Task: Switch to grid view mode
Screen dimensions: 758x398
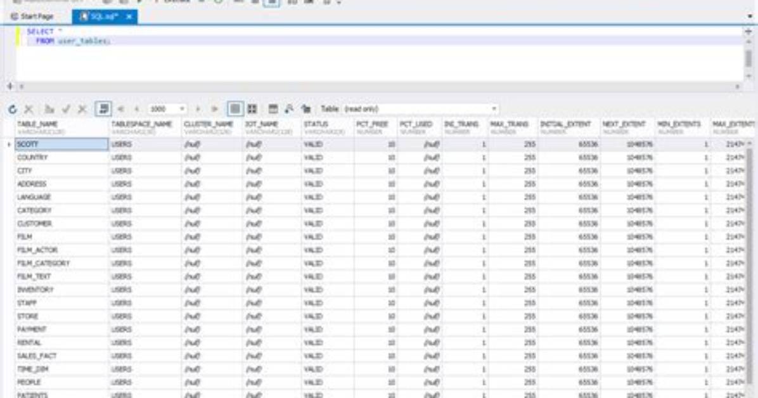Action: [x=235, y=109]
